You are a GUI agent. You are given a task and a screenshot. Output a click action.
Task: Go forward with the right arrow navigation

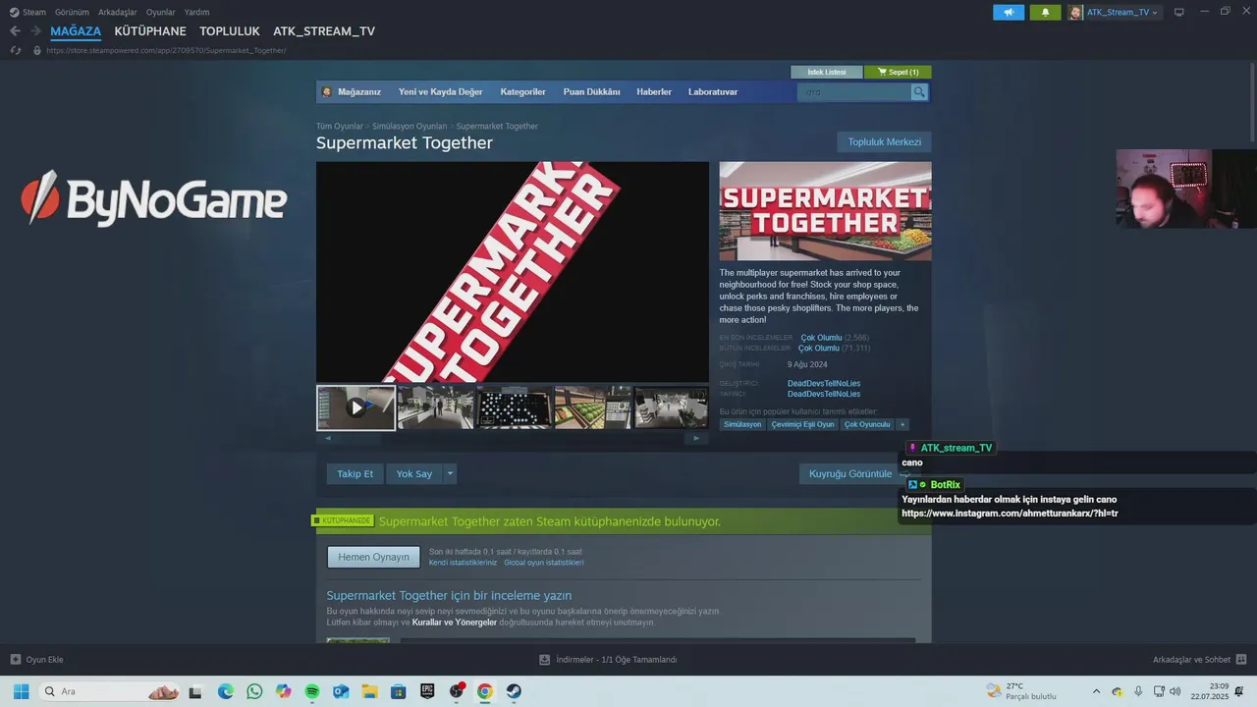[x=35, y=31]
